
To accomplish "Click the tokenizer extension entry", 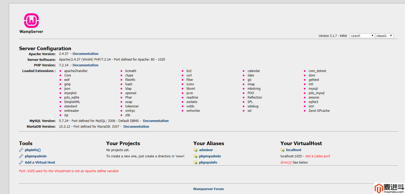I will [132, 106].
